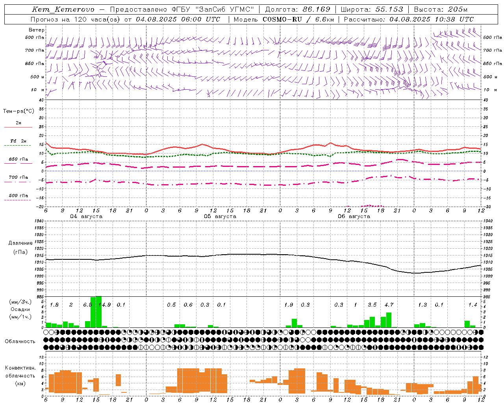Click red solid line sample under '2м' legend
This screenshot has height=403, width=504.
[18, 127]
